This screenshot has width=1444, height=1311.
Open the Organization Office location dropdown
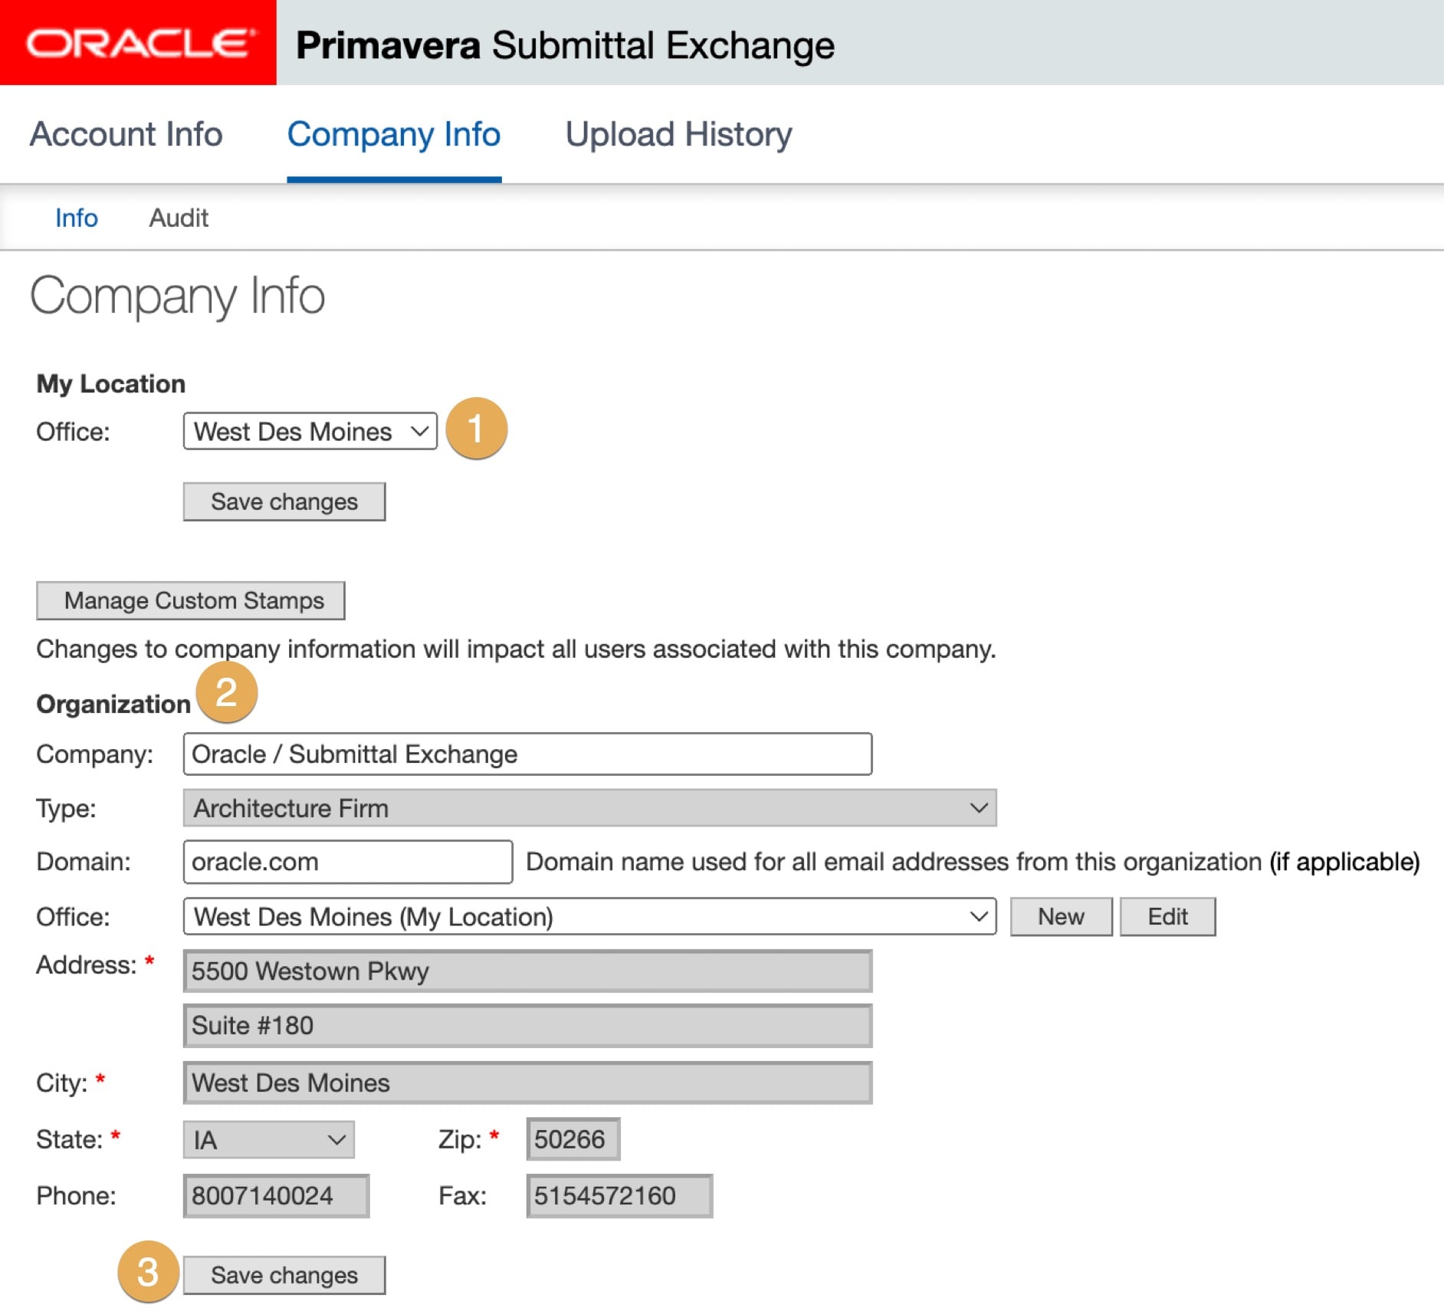pos(589,917)
